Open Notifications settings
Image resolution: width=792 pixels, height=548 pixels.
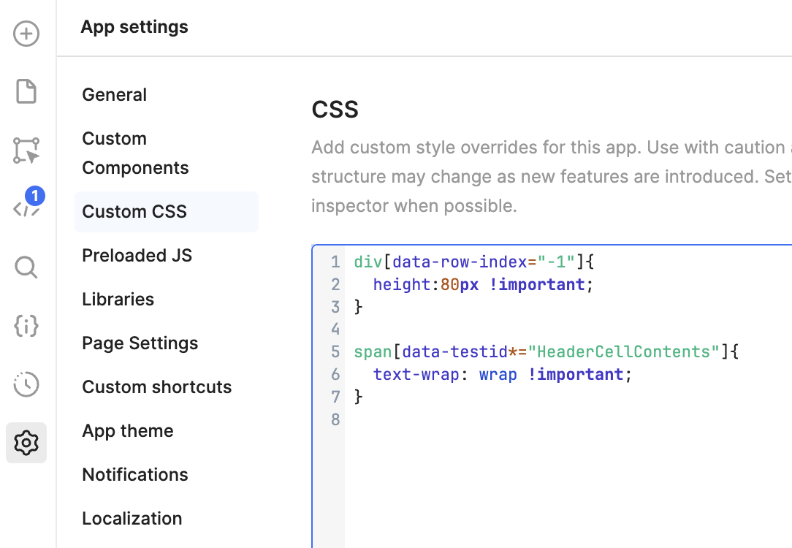point(135,475)
